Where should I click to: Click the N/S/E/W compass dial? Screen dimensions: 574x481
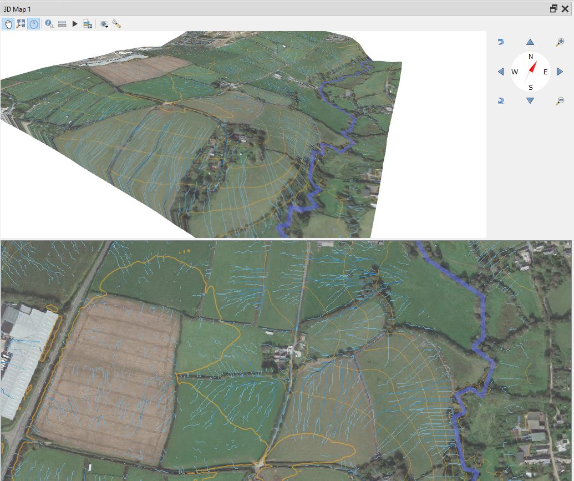click(531, 72)
